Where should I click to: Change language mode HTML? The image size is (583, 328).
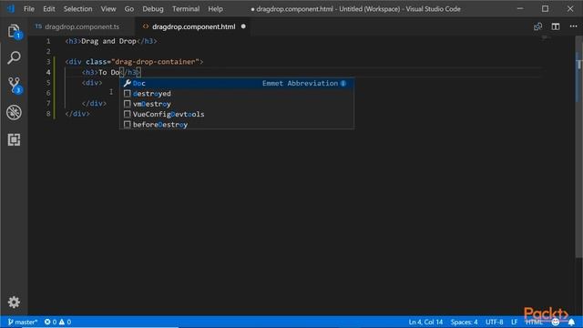coord(535,322)
